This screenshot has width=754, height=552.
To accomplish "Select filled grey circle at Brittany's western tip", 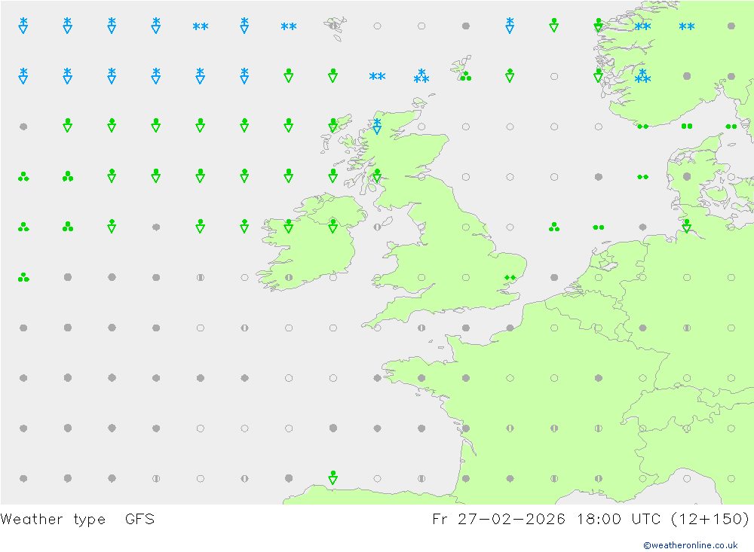I will click(x=377, y=378).
